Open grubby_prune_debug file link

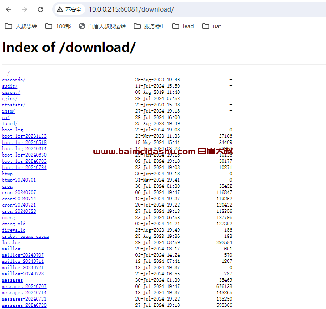pyautogui.click(x=25, y=237)
